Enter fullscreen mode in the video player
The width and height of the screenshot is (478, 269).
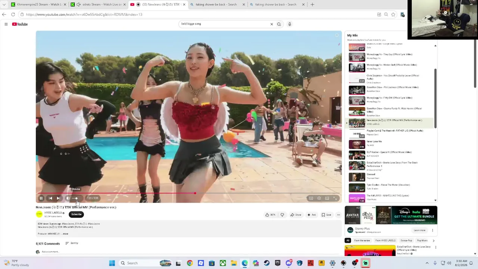coord(335,198)
